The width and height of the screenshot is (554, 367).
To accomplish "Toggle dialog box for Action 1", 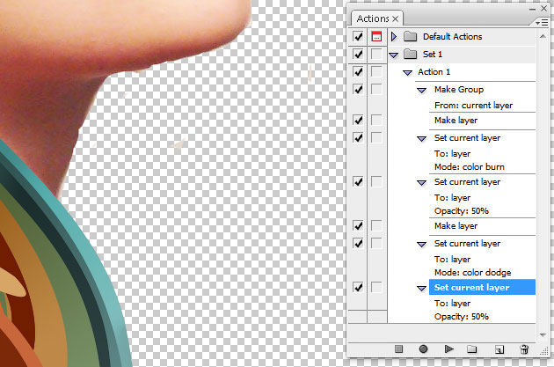I will pyautogui.click(x=376, y=72).
